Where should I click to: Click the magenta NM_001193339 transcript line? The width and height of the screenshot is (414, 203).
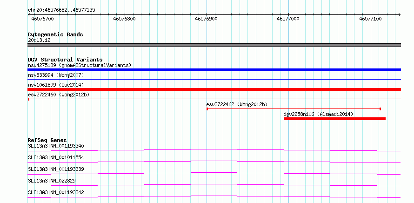click(214, 173)
